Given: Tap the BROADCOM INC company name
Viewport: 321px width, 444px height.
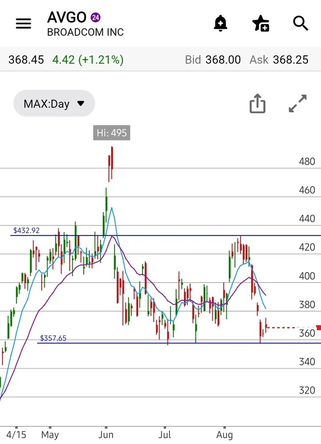Looking at the screenshot, I should point(85,32).
